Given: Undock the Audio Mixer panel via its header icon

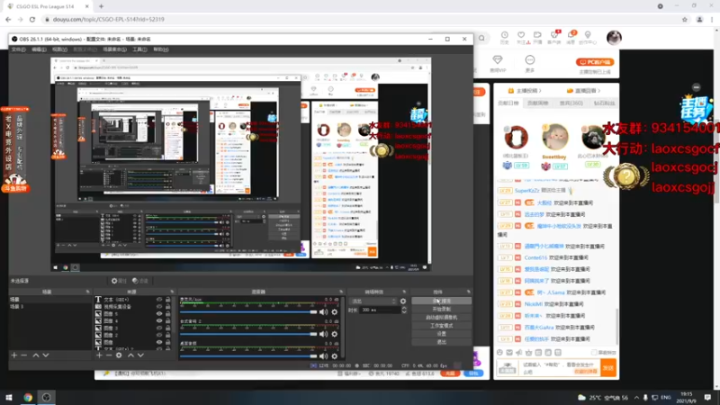Looking at the screenshot, I should pos(341,292).
